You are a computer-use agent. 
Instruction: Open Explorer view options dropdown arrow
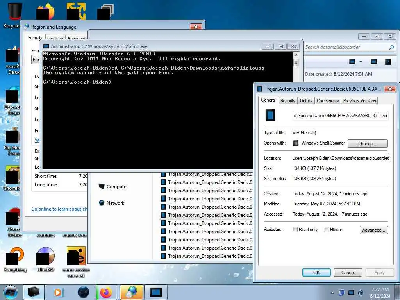361,62
